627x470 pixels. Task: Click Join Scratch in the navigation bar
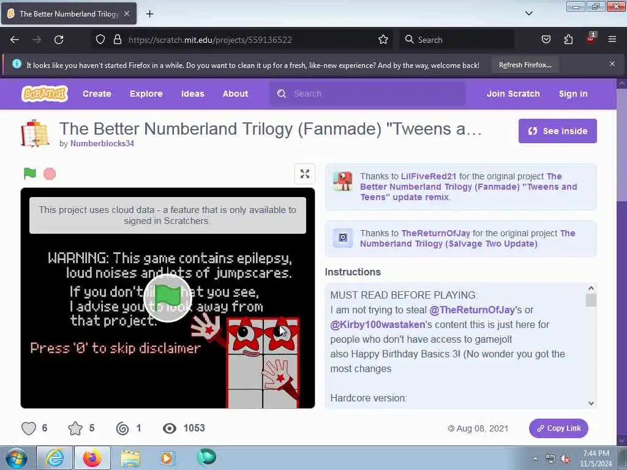coord(513,94)
